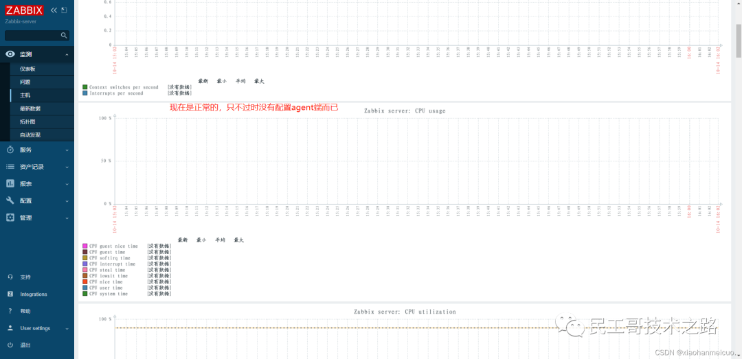Click 退出 to sign out
The image size is (742, 359).
click(x=25, y=345)
